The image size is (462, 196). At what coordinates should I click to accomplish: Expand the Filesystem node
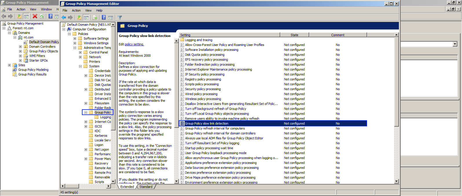click(x=86, y=103)
